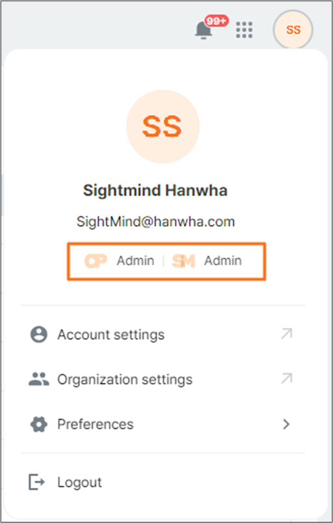Click the Logout door icon
This screenshot has height=523, width=333.
click(36, 482)
